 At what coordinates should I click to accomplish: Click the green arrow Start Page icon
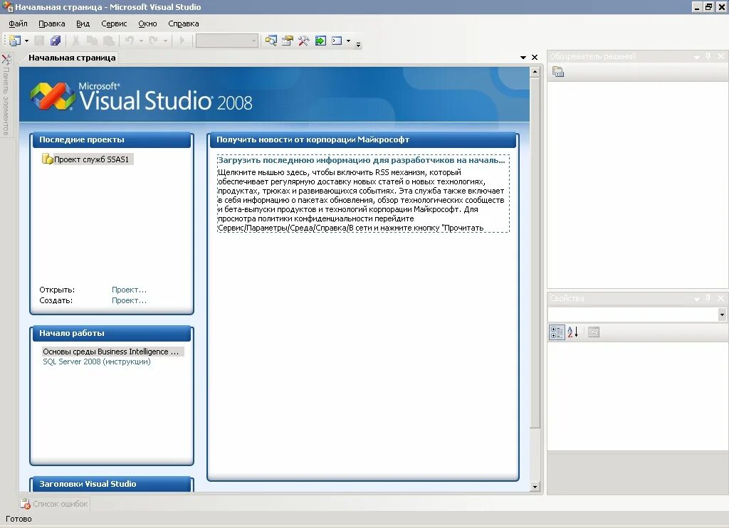pyautogui.click(x=320, y=41)
